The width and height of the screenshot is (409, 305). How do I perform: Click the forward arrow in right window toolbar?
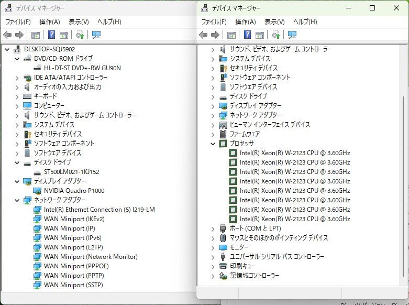coord(215,35)
